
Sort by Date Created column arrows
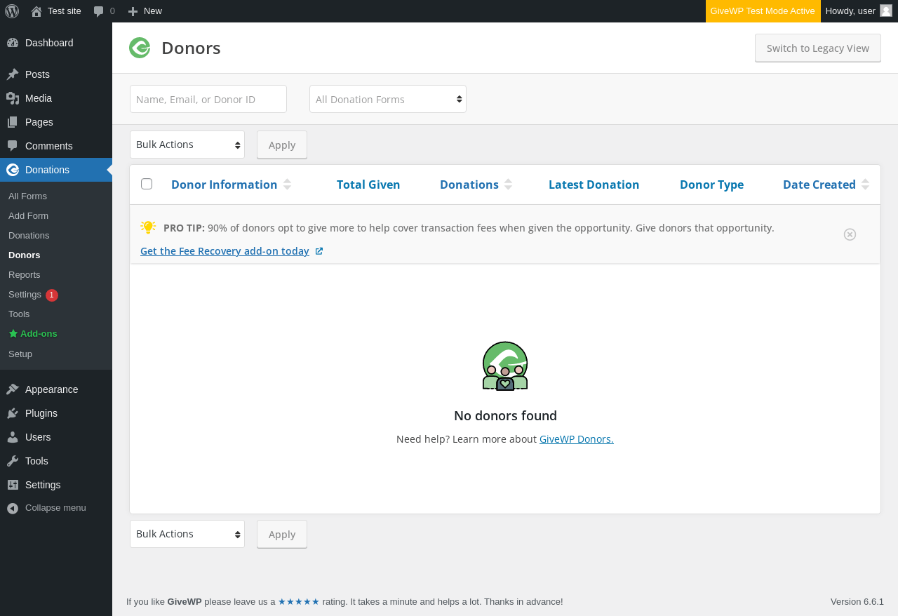tap(865, 185)
